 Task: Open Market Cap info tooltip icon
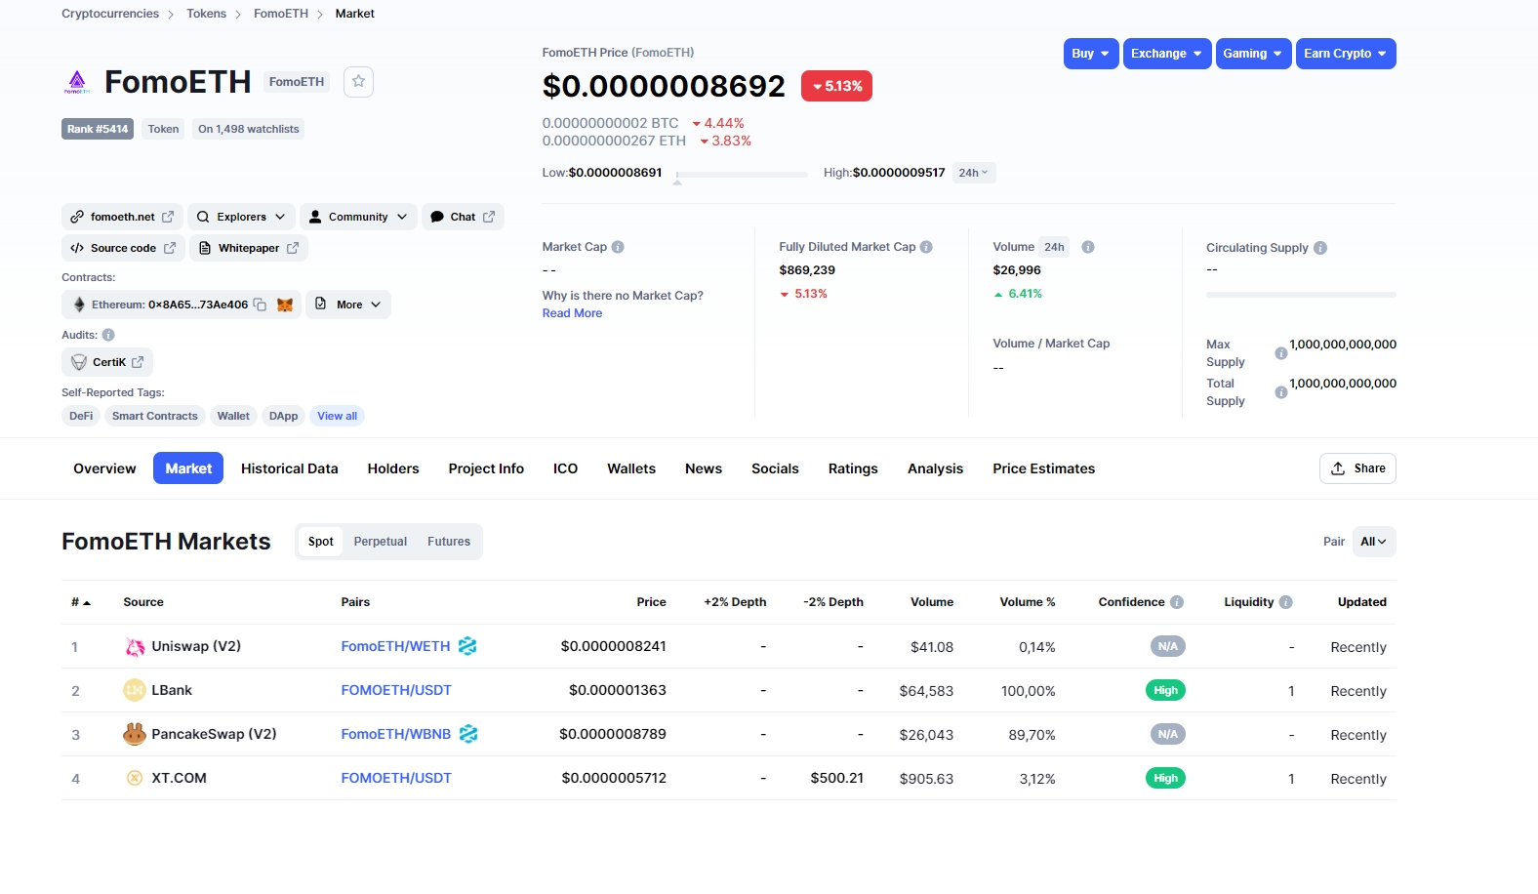click(618, 247)
